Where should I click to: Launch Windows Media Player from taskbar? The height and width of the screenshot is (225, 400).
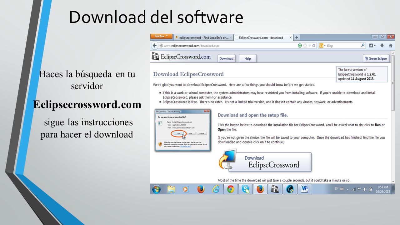pos(186,189)
